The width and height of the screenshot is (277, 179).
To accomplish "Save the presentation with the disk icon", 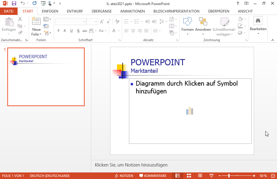I will (14, 3).
